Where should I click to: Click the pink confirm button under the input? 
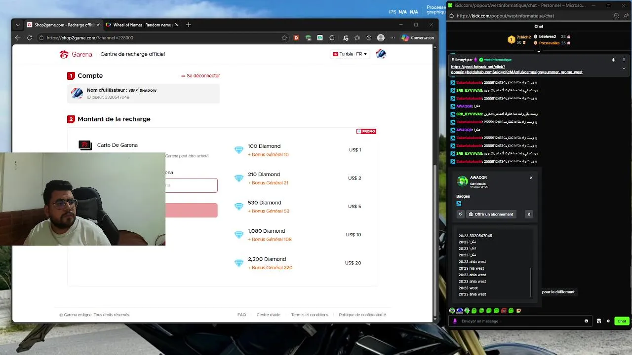point(191,210)
